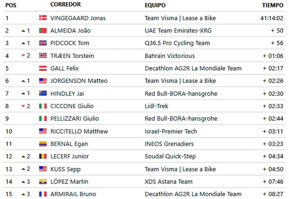Image resolution: width=289 pixels, height=199 pixels.
Task: Sort by the POS column header
Action: point(11,5)
